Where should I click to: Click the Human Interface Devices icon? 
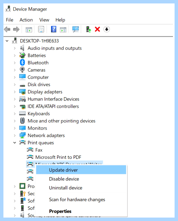pos(22,99)
